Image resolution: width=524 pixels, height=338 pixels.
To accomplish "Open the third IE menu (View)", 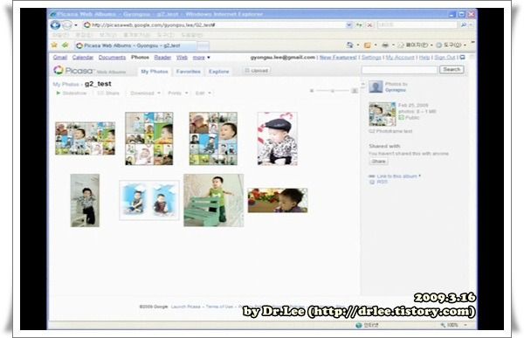I will (x=107, y=35).
